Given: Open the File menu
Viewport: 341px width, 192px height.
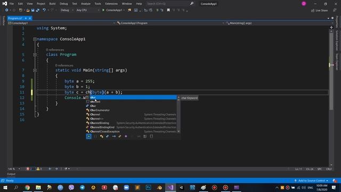Looking at the screenshot, I should [x=12, y=4].
